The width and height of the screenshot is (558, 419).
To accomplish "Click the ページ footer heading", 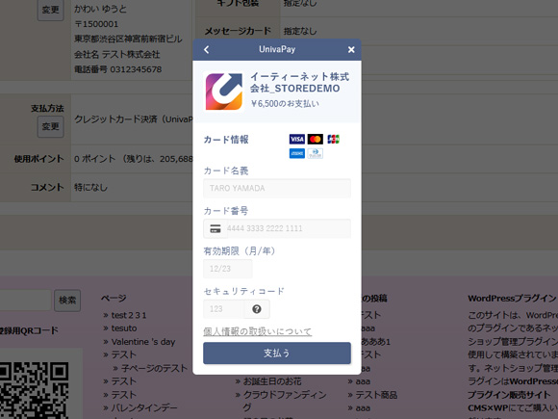I will point(114,299).
